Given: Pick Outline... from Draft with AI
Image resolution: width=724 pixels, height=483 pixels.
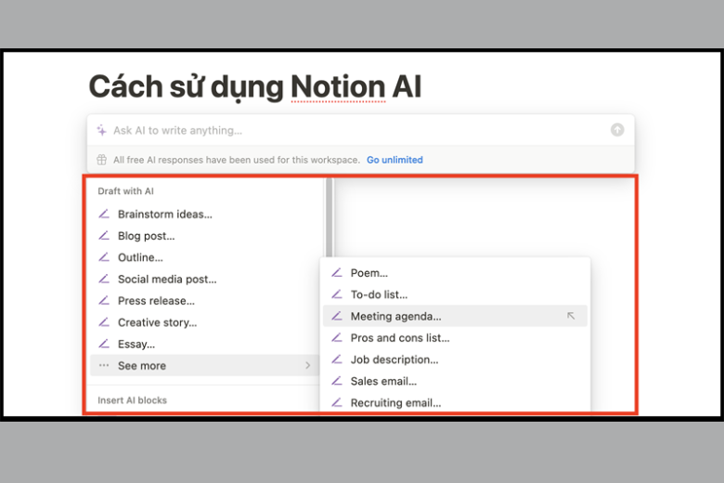Looking at the screenshot, I should pos(205,257).
